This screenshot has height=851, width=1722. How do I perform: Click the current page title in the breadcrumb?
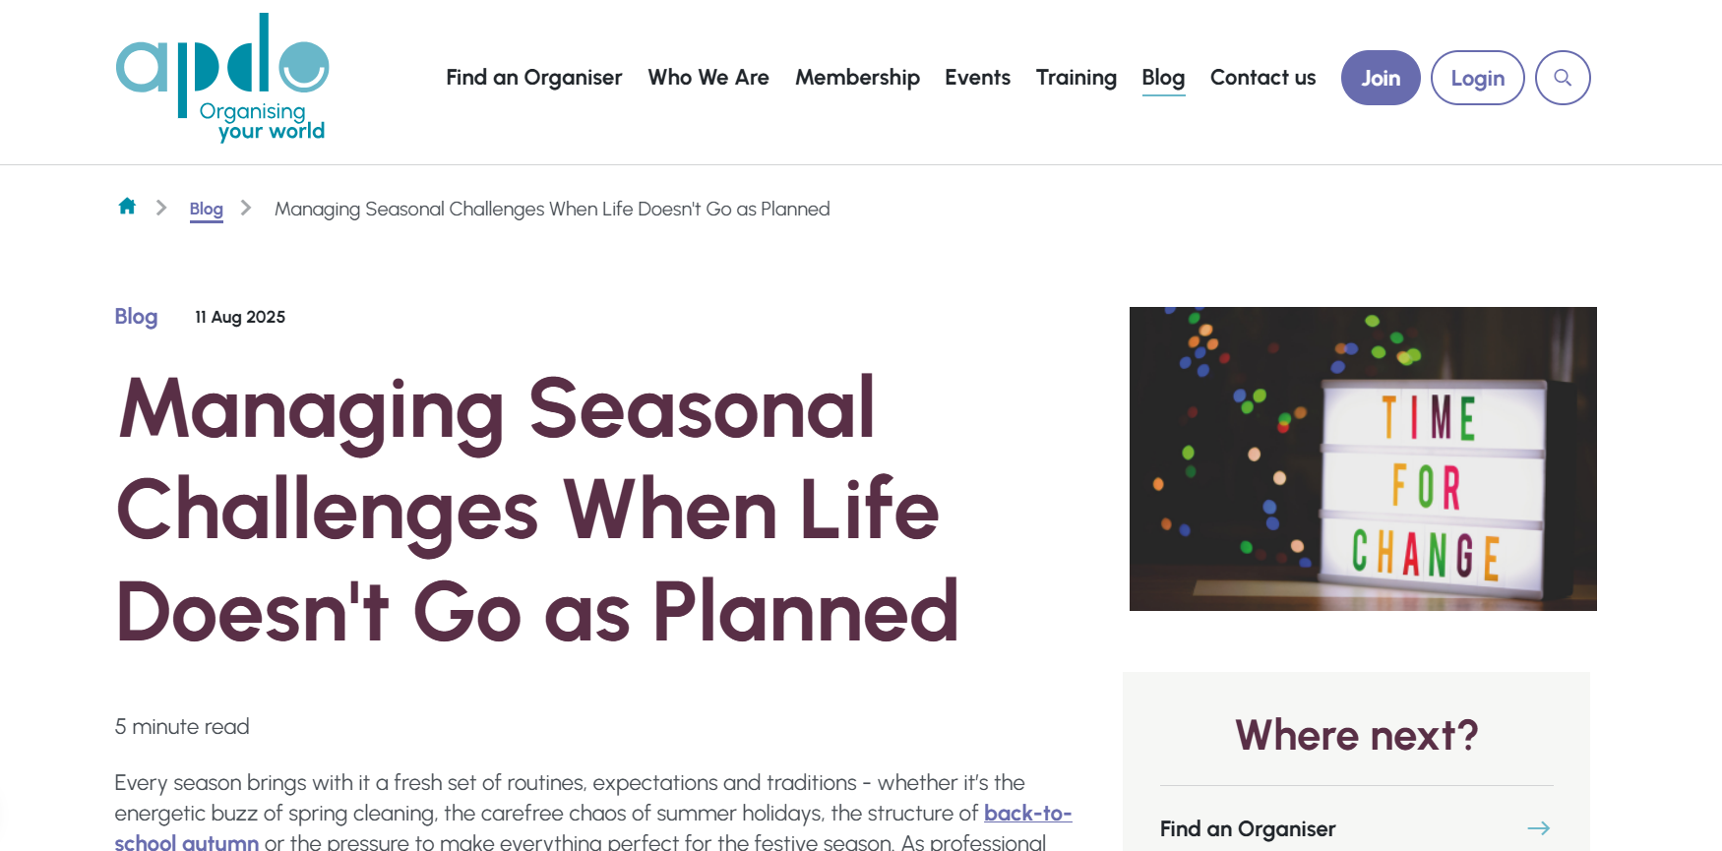pyautogui.click(x=552, y=209)
